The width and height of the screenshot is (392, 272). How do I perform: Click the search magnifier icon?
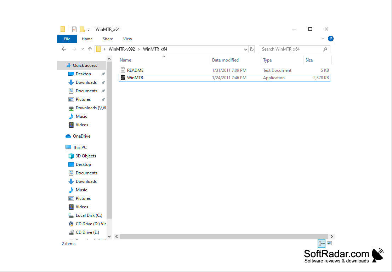325,49
